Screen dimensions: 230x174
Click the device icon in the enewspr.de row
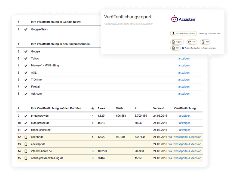coord(26,144)
